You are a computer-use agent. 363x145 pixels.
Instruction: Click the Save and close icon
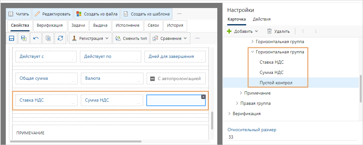[x=24, y=38]
